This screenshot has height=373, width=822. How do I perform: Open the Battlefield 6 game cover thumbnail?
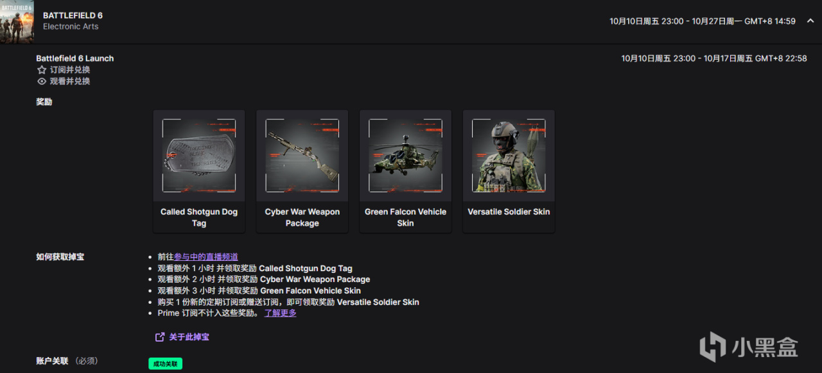tap(17, 21)
